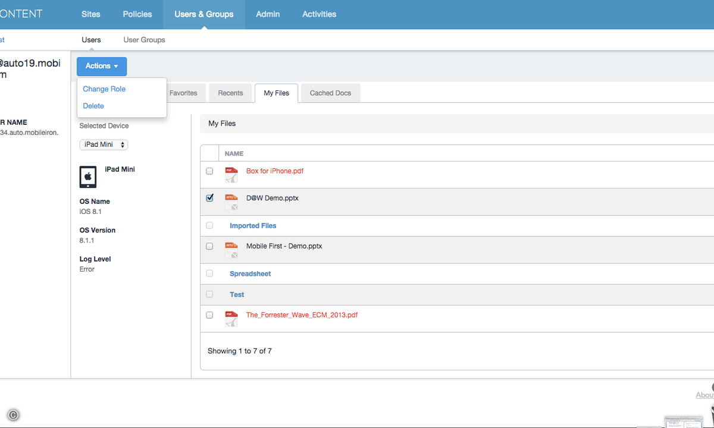Open the Test folder link
This screenshot has width=714, height=428.
coord(237,294)
